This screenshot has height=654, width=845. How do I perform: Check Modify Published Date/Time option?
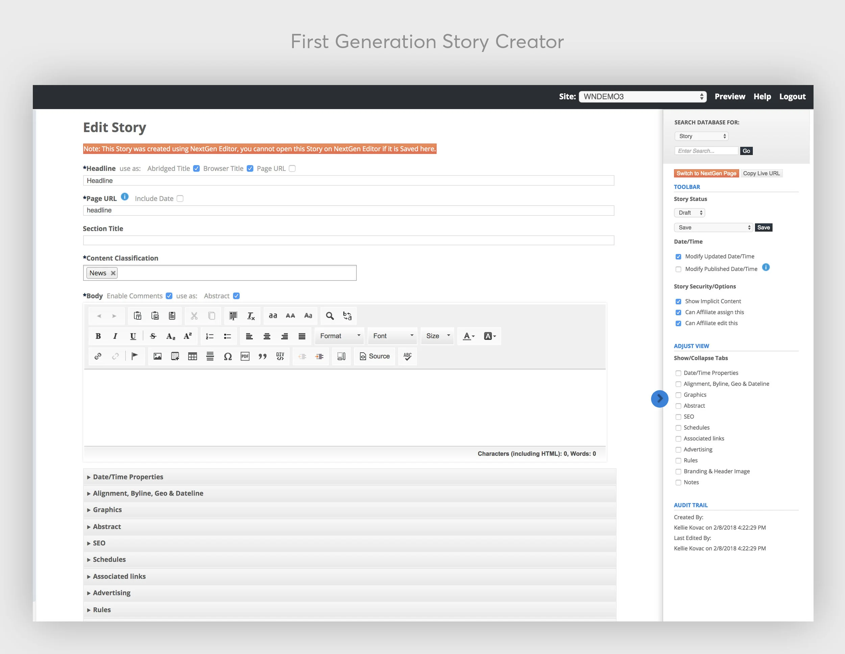tap(678, 269)
